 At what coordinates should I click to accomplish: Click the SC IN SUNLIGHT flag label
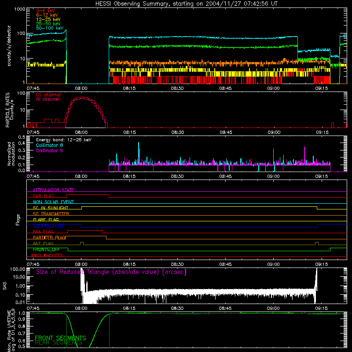coord(51,208)
